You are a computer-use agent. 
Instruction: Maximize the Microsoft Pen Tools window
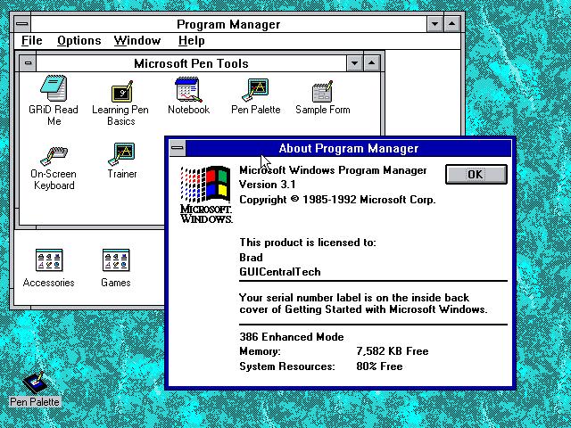tap(372, 63)
